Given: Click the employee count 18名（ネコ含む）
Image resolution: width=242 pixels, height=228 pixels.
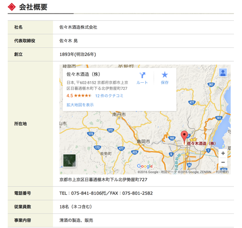Looking at the screenshot, I should [x=76, y=207].
